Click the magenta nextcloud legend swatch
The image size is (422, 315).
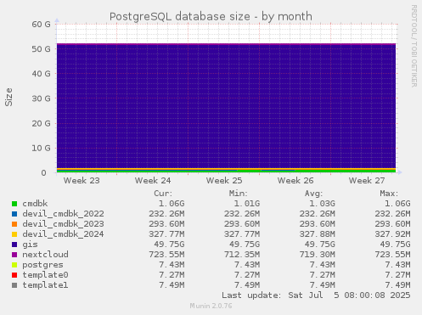coord(14,255)
